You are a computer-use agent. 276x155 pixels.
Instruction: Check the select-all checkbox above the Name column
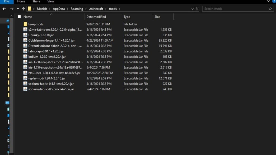click(19, 16)
